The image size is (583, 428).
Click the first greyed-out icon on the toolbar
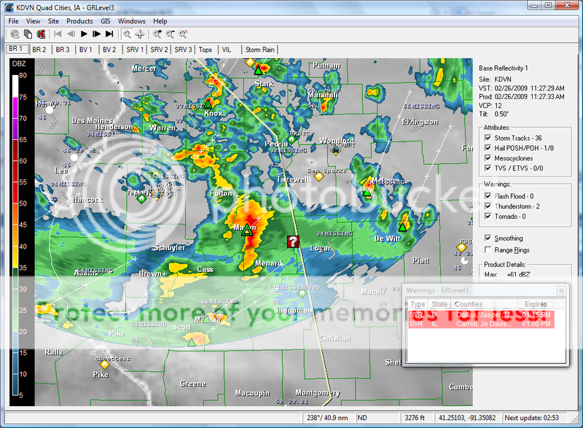pyautogui.click(x=15, y=34)
